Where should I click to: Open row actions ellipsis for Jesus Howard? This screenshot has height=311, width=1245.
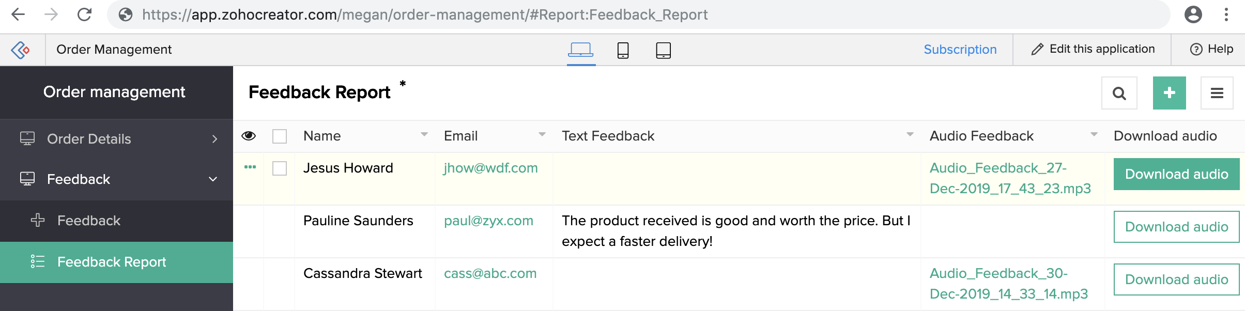pos(250,167)
